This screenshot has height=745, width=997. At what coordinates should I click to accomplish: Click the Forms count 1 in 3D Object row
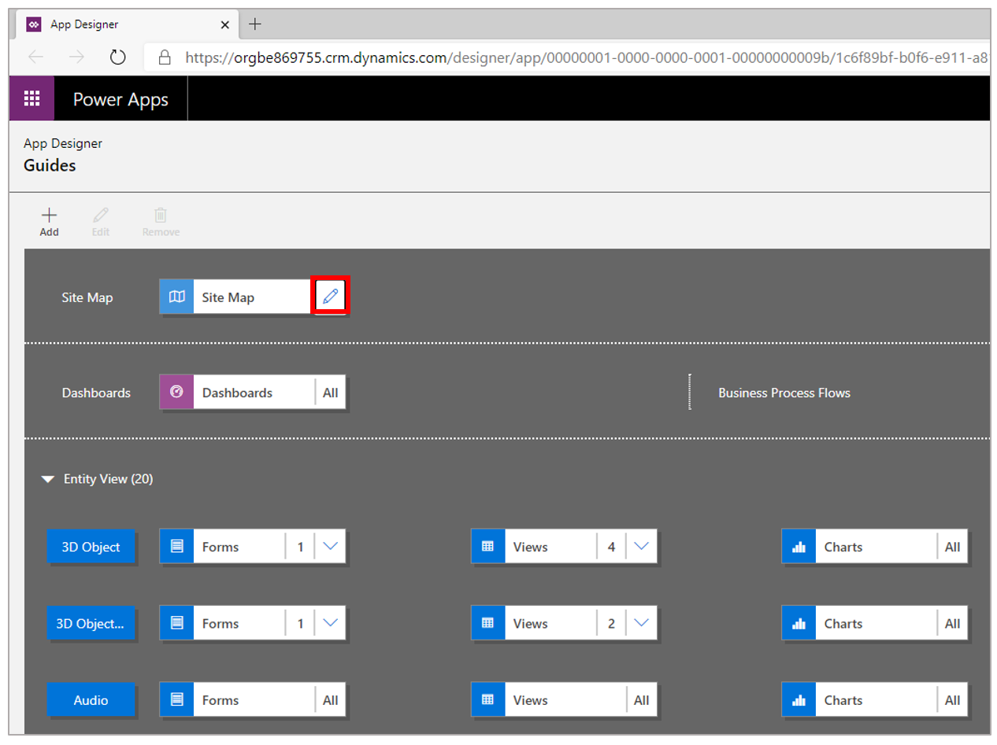(300, 547)
